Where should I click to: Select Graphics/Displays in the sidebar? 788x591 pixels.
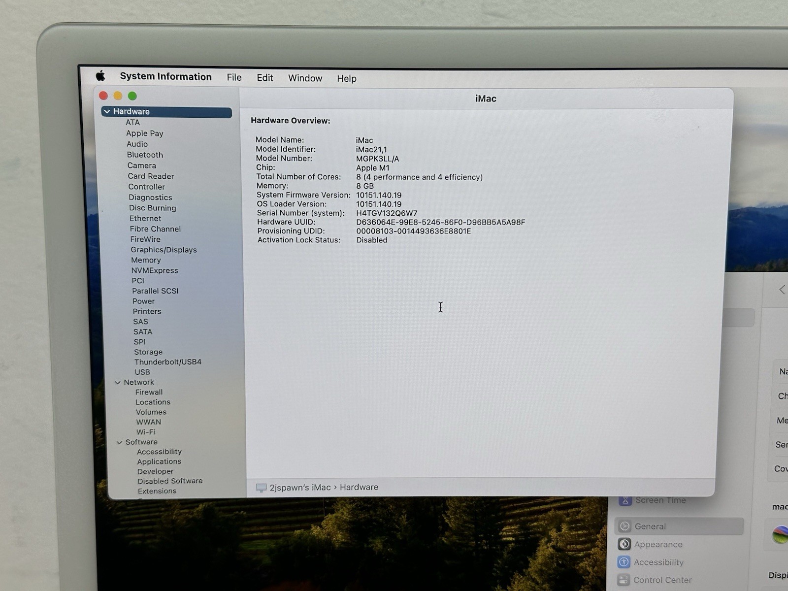coord(164,250)
